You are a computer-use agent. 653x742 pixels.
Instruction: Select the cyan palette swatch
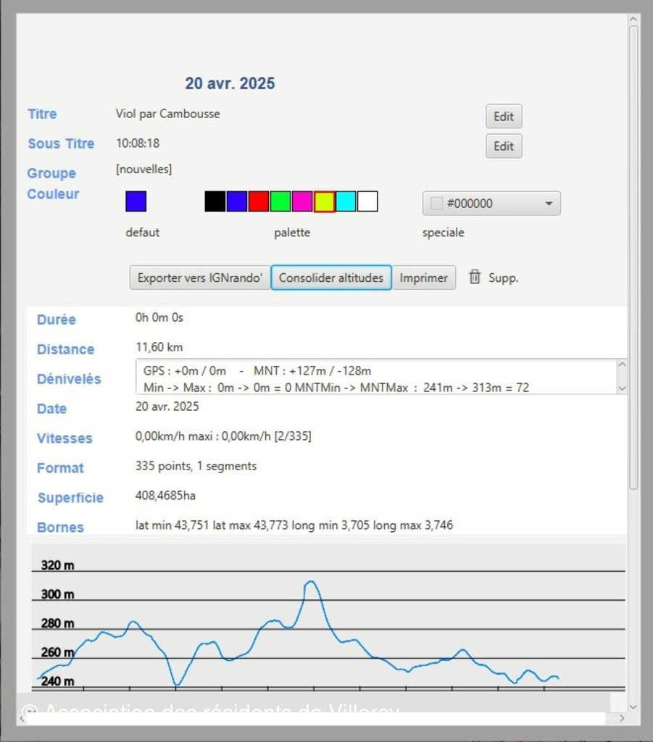coord(346,201)
